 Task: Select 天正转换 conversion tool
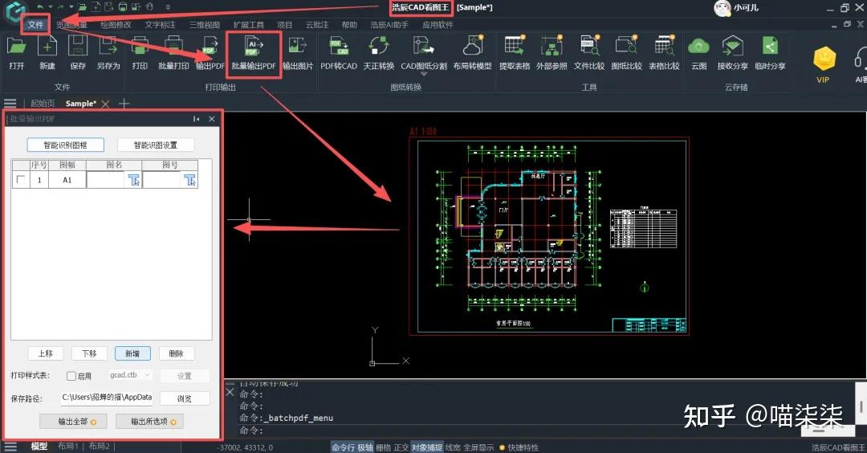(x=379, y=53)
